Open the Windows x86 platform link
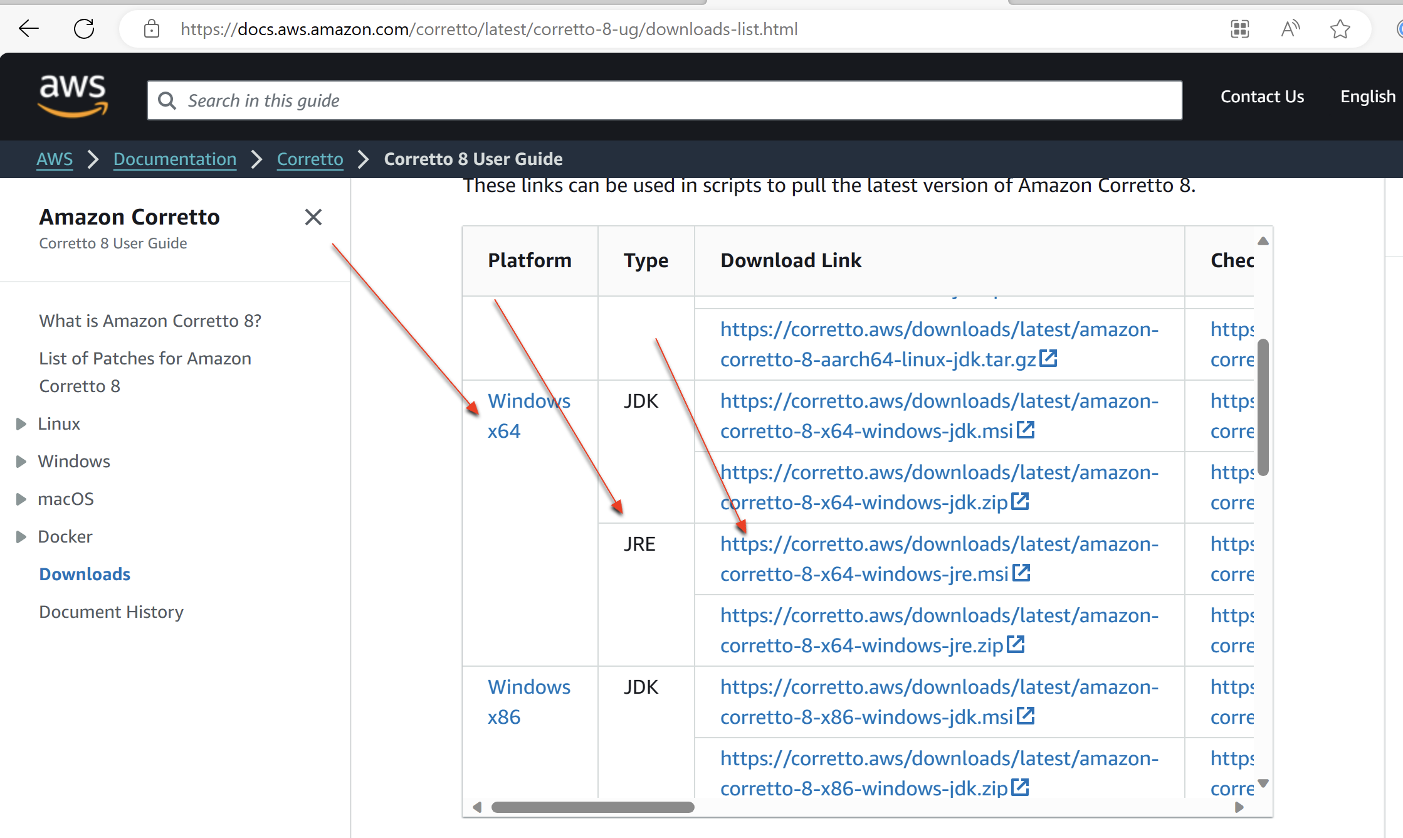Viewport: 1403px width, 838px height. [529, 702]
